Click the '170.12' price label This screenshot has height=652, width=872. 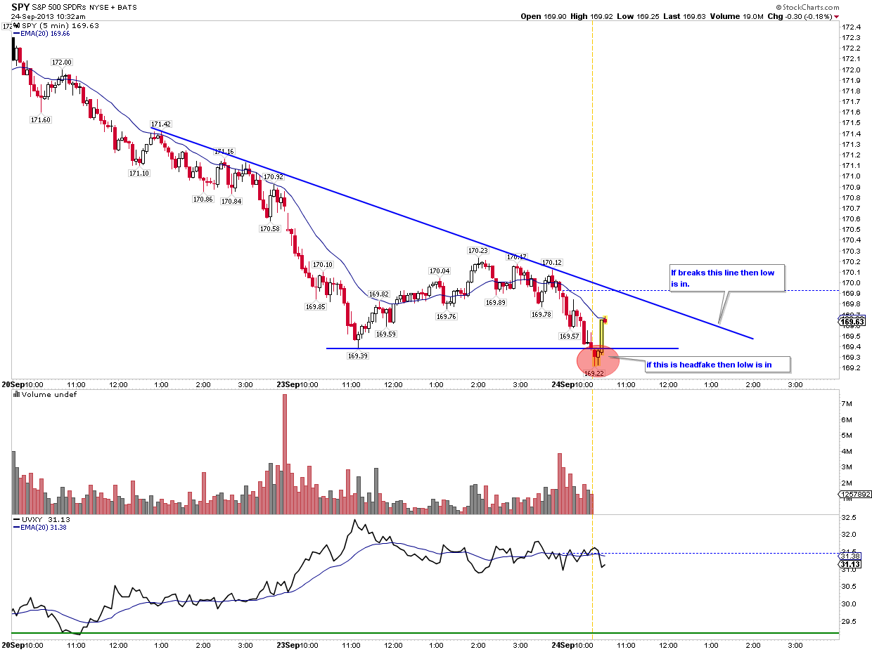tap(551, 263)
